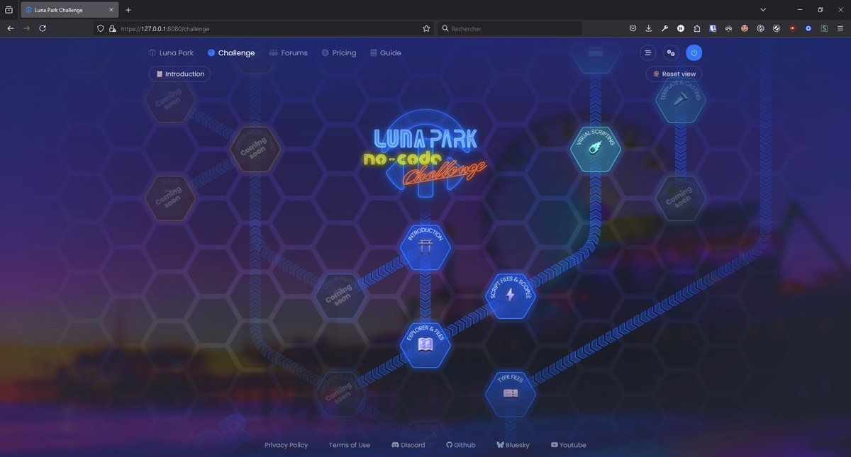Click the Reset view button
This screenshot has height=457, width=851.
pos(674,74)
